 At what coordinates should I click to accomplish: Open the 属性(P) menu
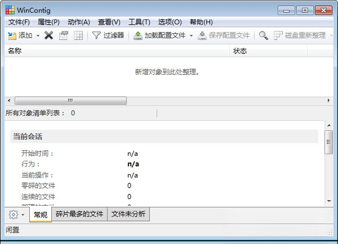click(48, 22)
